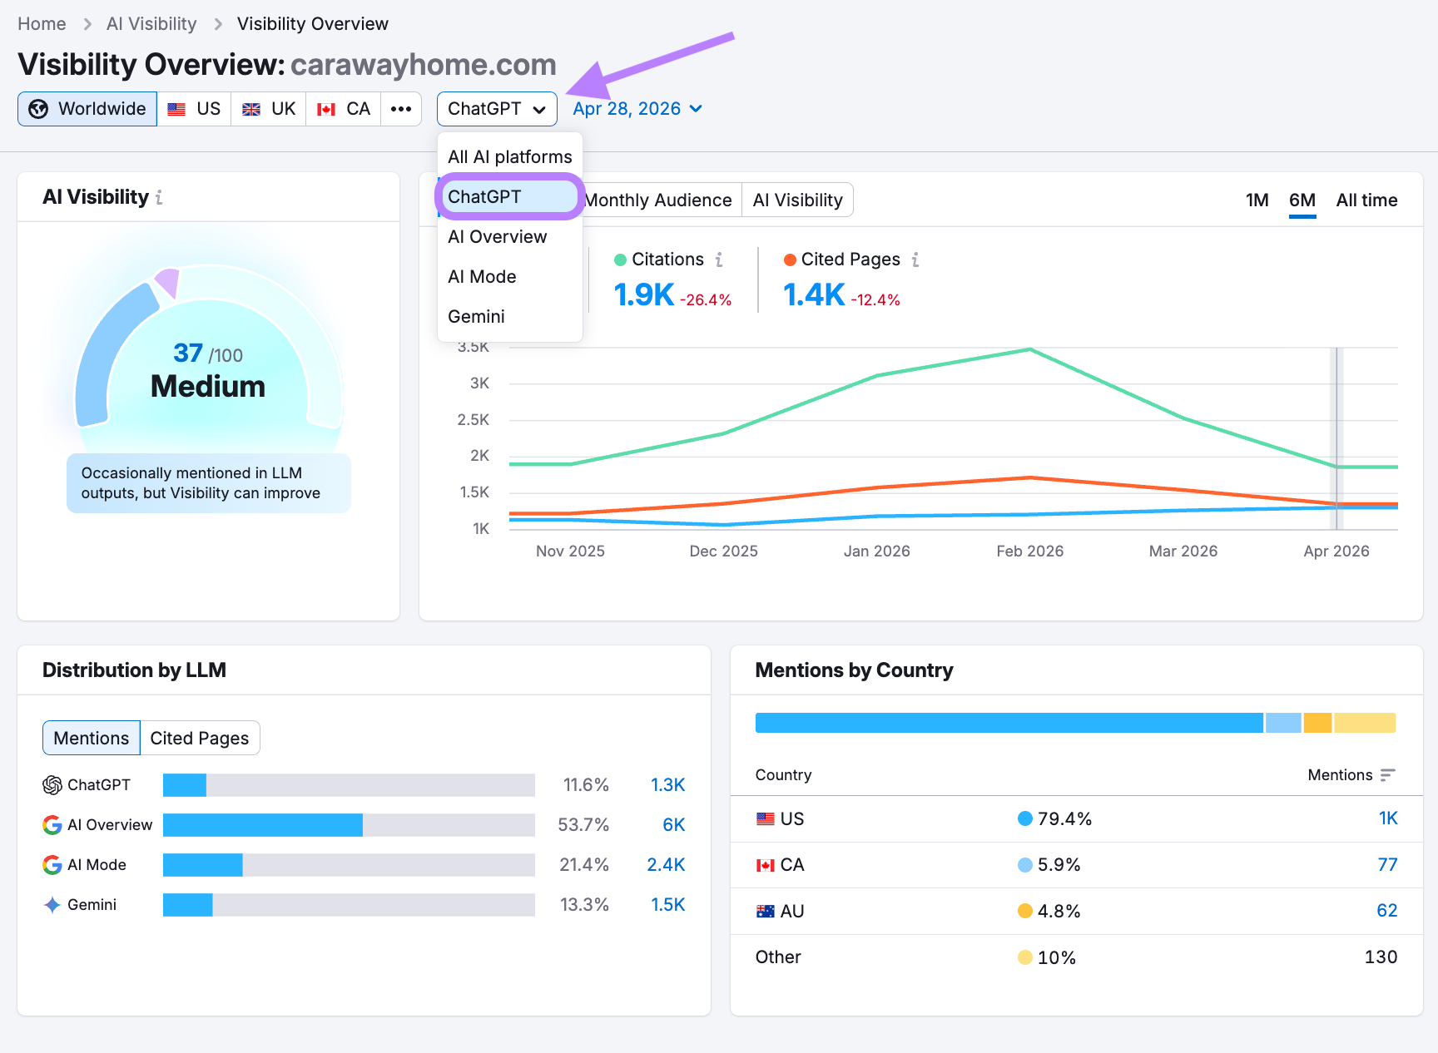Open Gemini 1.5K mentions link

coord(667,905)
